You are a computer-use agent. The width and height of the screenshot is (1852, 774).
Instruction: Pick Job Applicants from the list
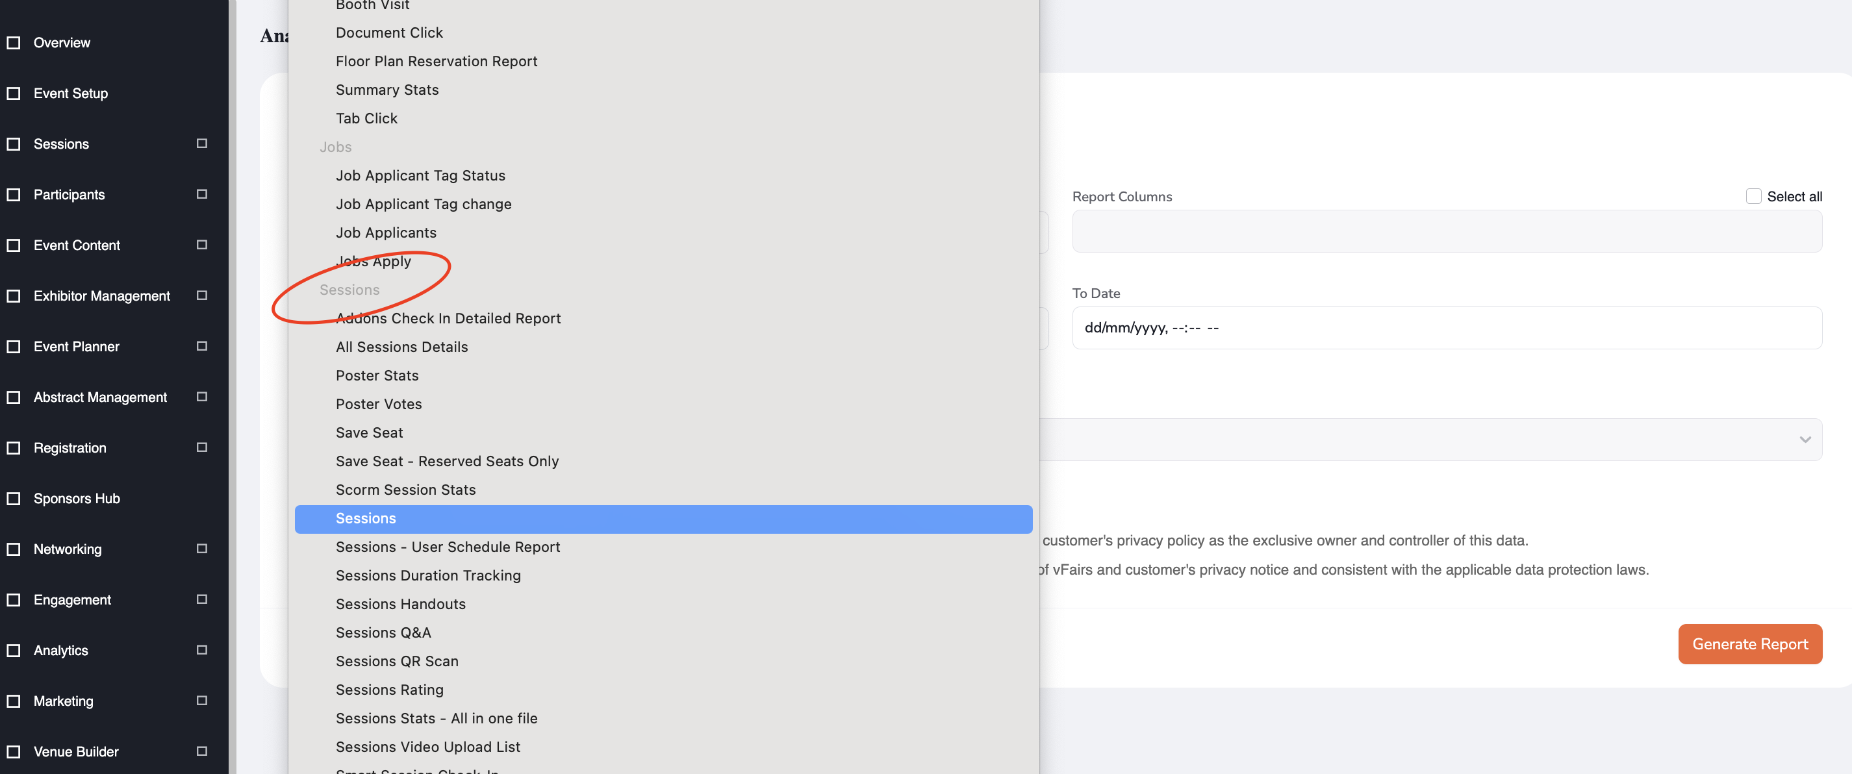coord(385,233)
